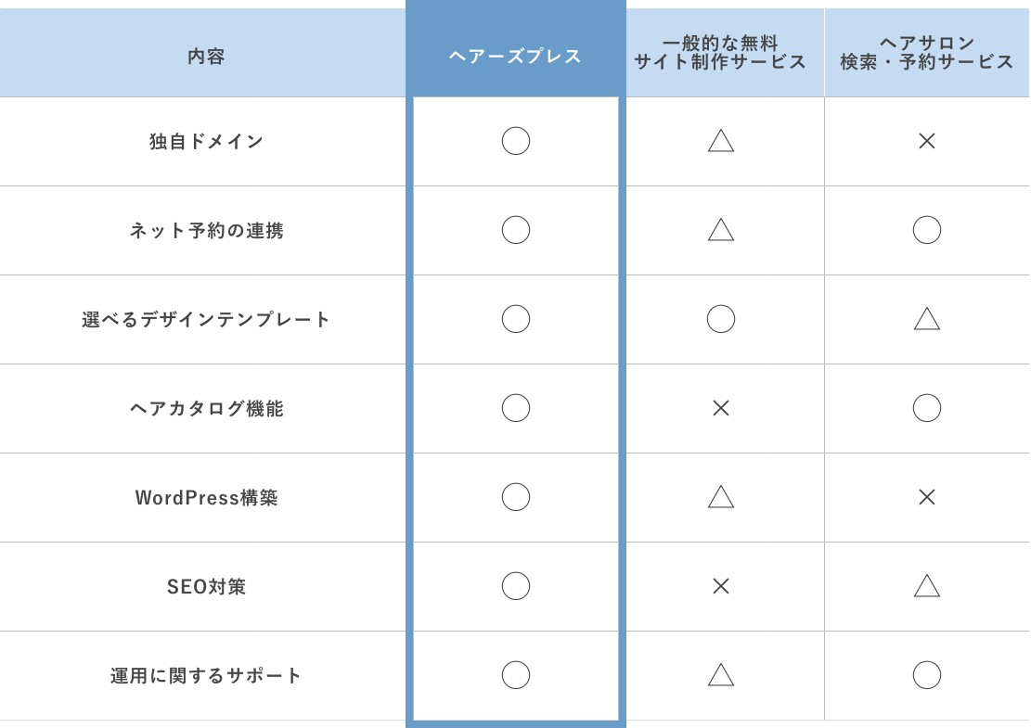Click the ヘアーズプレス circle for 運用に関するサポート
Viewport: 1031px width, 728px height.
pyautogui.click(x=516, y=675)
